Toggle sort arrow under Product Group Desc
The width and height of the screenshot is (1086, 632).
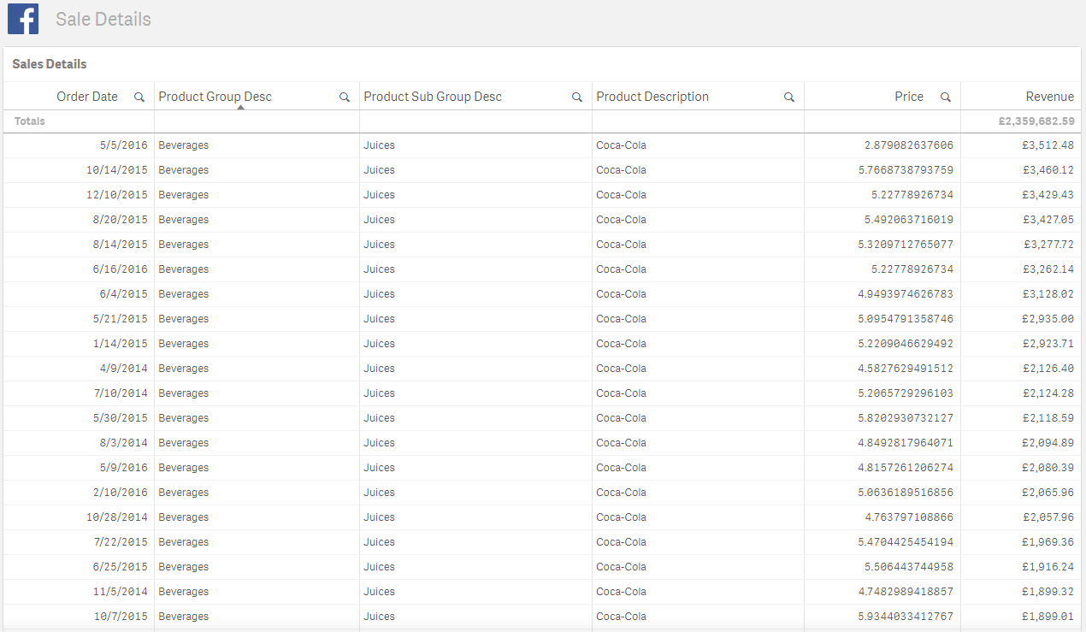tap(240, 107)
